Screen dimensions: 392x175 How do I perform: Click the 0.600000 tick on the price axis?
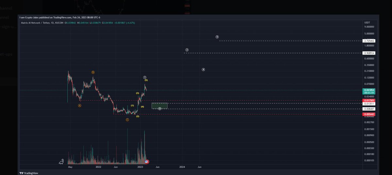click(369, 59)
